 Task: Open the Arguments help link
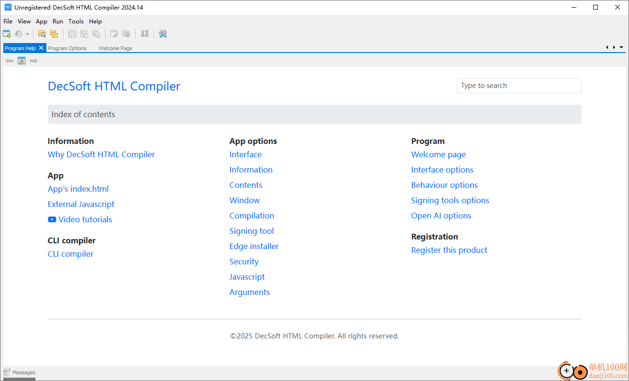[x=250, y=292]
